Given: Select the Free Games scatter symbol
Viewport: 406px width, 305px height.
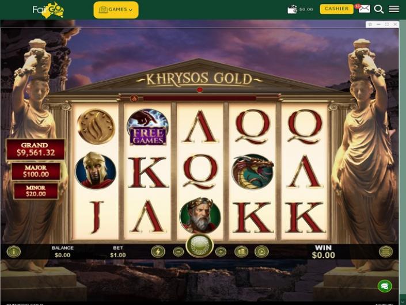Looking at the screenshot, I should point(148,127).
